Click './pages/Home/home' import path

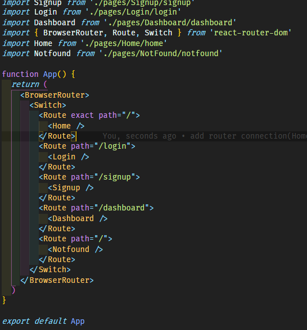click(x=124, y=43)
